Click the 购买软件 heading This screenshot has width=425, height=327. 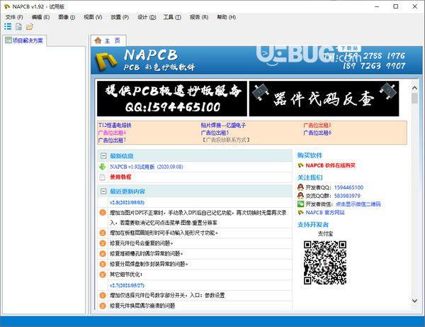tap(310, 155)
